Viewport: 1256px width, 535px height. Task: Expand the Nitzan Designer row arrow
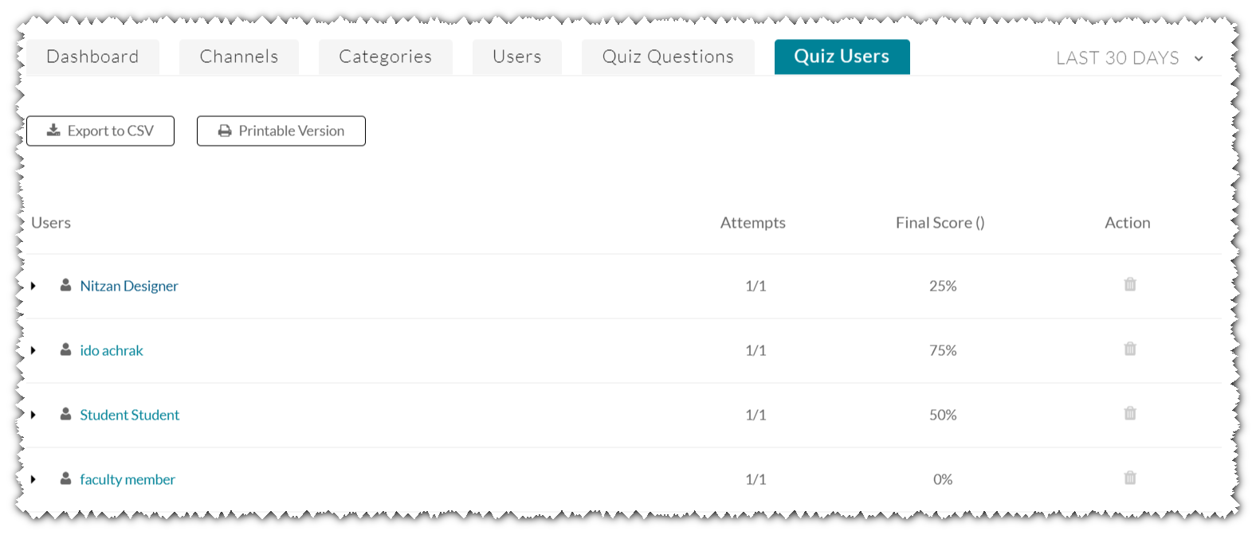(x=33, y=285)
